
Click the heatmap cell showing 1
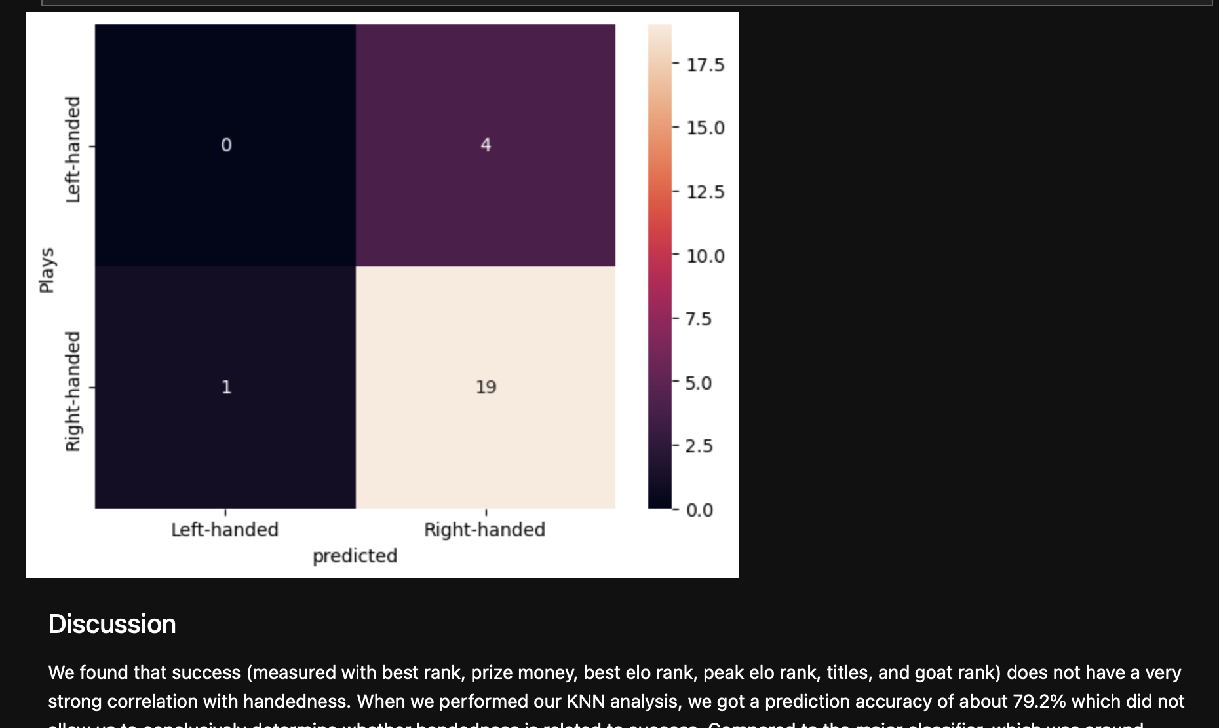click(x=225, y=388)
